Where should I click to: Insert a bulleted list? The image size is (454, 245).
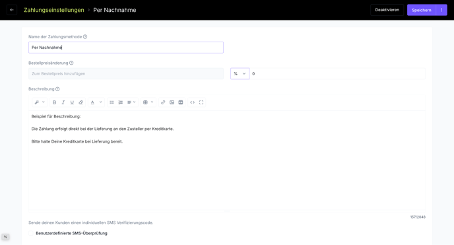point(112,102)
